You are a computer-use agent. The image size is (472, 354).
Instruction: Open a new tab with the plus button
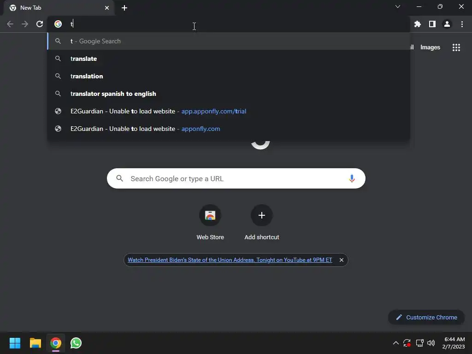(124, 8)
